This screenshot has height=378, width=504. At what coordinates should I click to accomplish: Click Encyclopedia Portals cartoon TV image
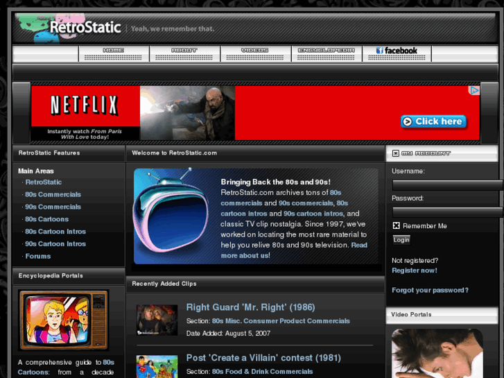[64, 320]
